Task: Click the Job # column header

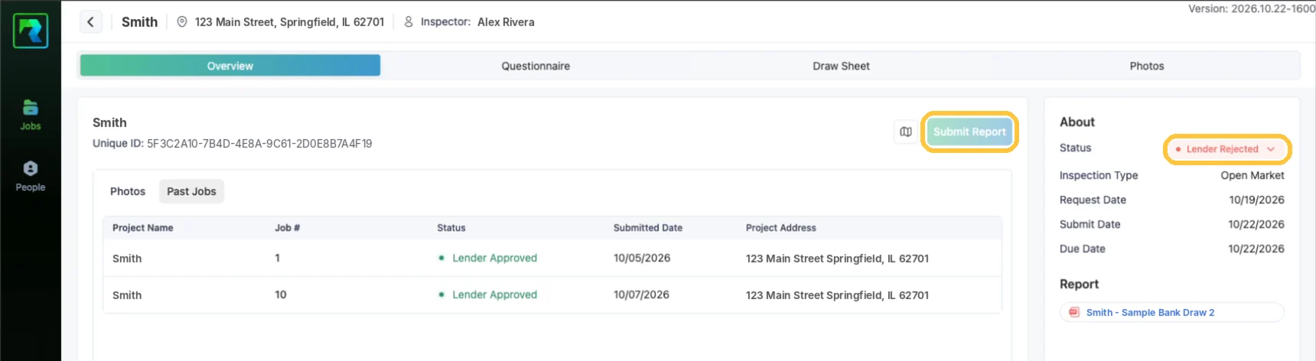Action: pyautogui.click(x=288, y=228)
